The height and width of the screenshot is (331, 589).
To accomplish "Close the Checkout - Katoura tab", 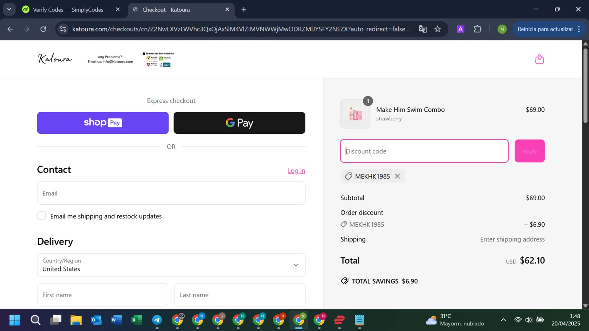I will tap(227, 9).
